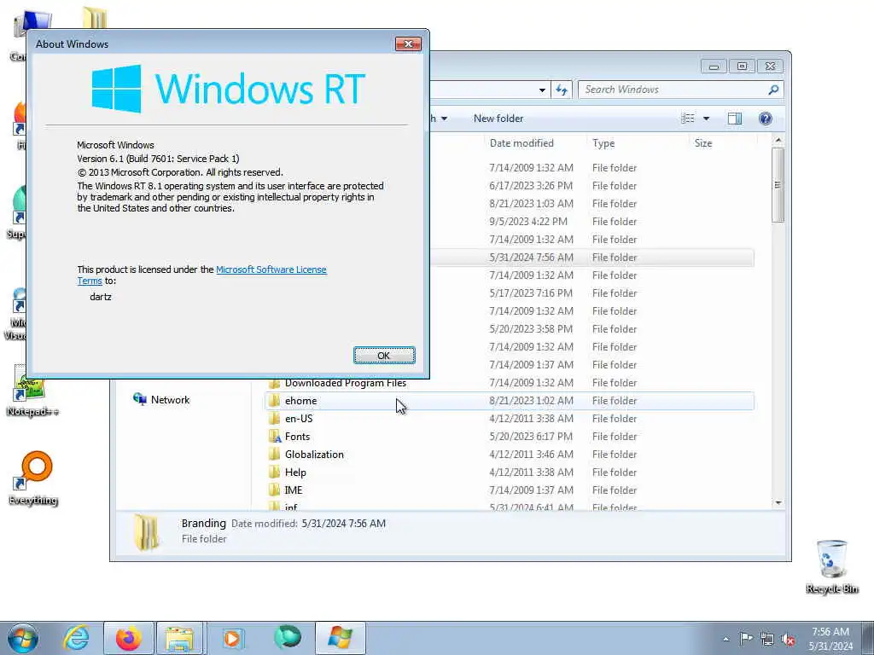Open Windows Media Player from the taskbar
The width and height of the screenshot is (874, 655).
pos(232,638)
